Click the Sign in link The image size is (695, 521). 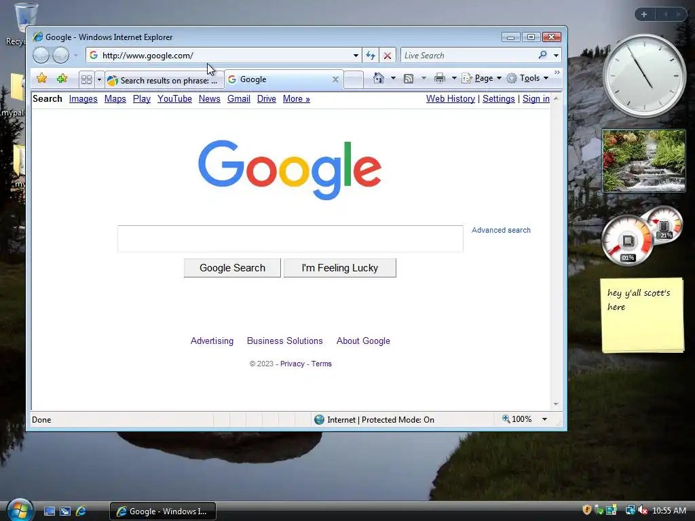[536, 99]
